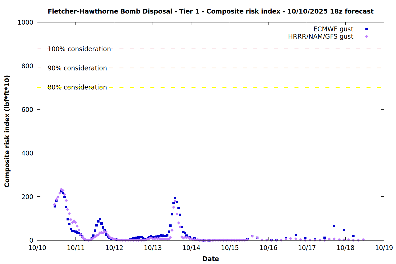The width and height of the screenshot is (396, 264).
Task: Click the 100% consideration threshold label
Action: click(79, 49)
